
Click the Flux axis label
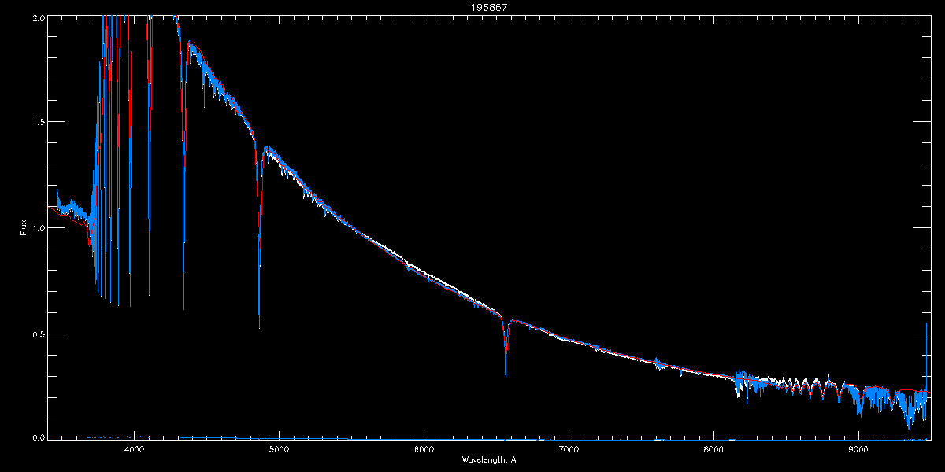[23, 227]
